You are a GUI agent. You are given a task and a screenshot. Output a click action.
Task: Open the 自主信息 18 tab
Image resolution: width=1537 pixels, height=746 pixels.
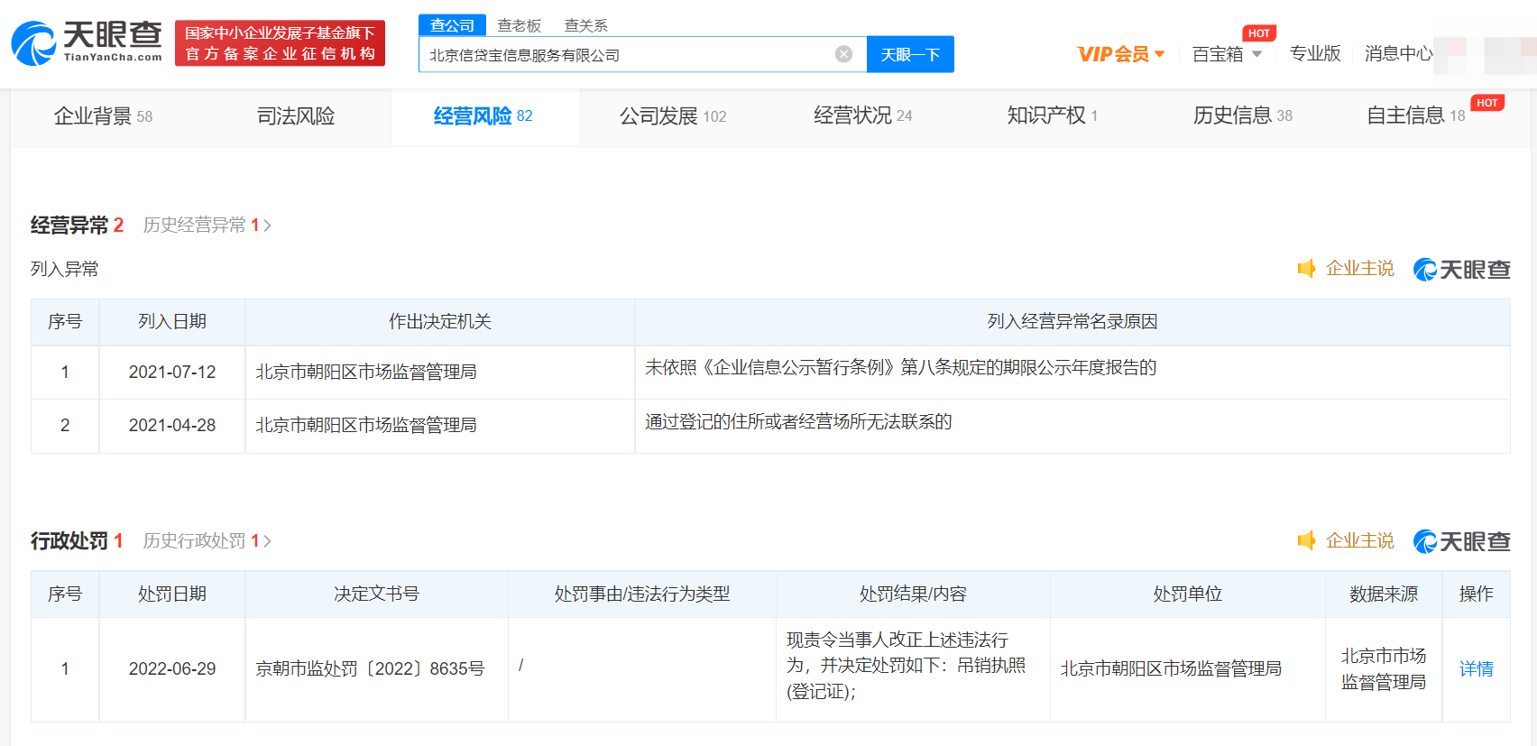point(1416,115)
